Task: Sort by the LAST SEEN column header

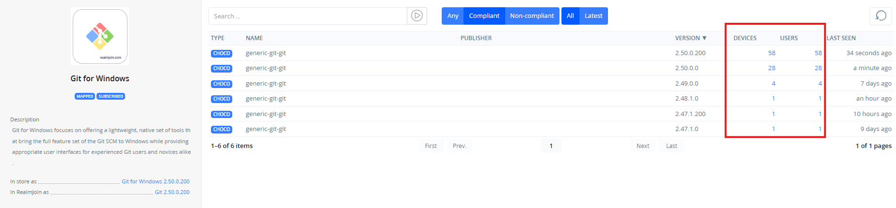Action: click(x=841, y=38)
